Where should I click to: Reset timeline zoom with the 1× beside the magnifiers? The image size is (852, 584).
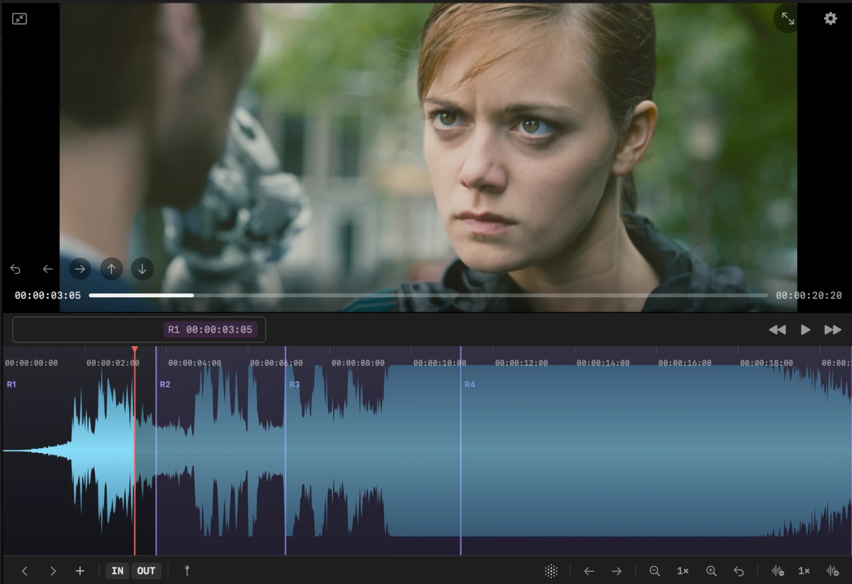(683, 571)
